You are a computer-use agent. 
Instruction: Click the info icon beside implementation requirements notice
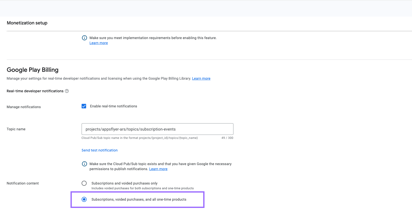tap(84, 38)
